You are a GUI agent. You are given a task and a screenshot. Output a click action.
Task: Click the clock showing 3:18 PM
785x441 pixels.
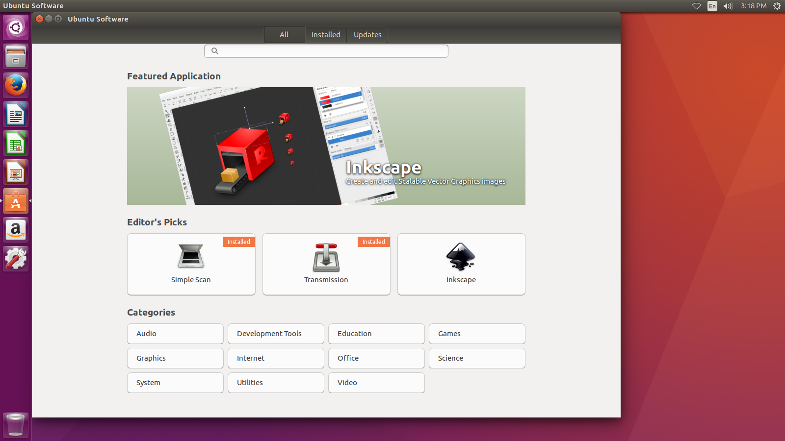point(754,6)
